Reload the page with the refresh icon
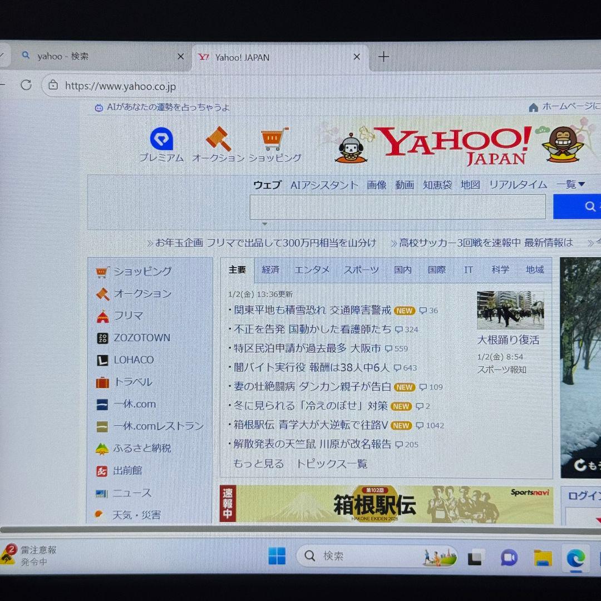 point(26,85)
